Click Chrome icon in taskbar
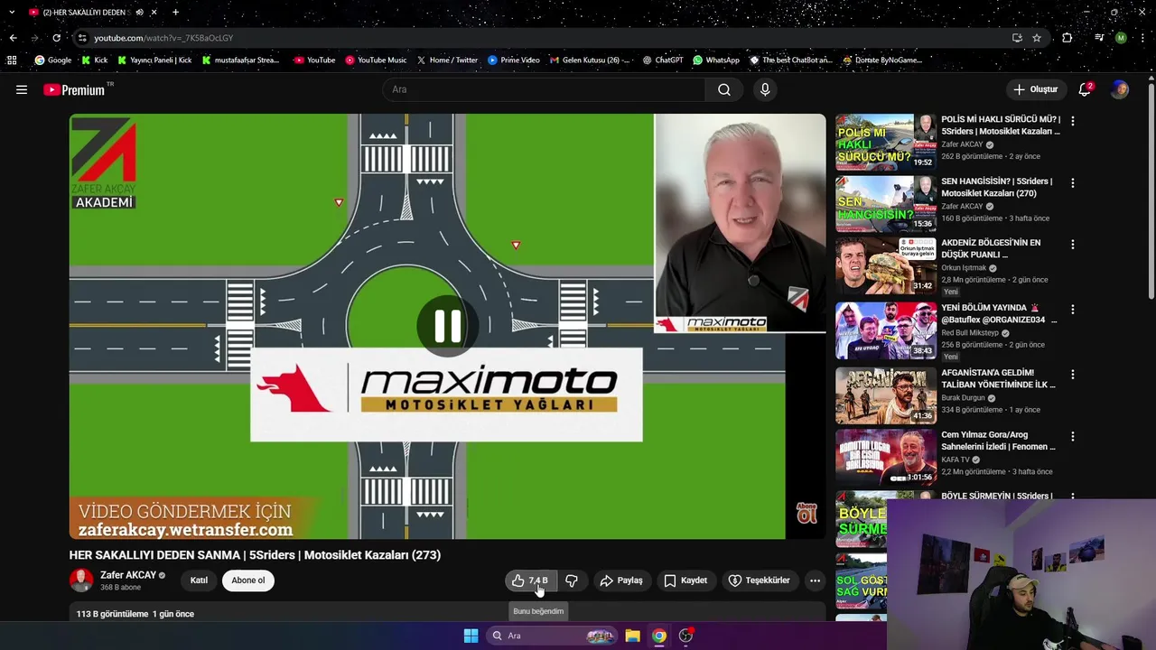Image resolution: width=1156 pixels, height=650 pixels. (x=659, y=636)
